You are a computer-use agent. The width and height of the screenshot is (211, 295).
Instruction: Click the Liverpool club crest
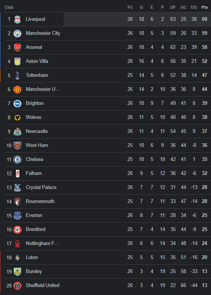click(17, 19)
